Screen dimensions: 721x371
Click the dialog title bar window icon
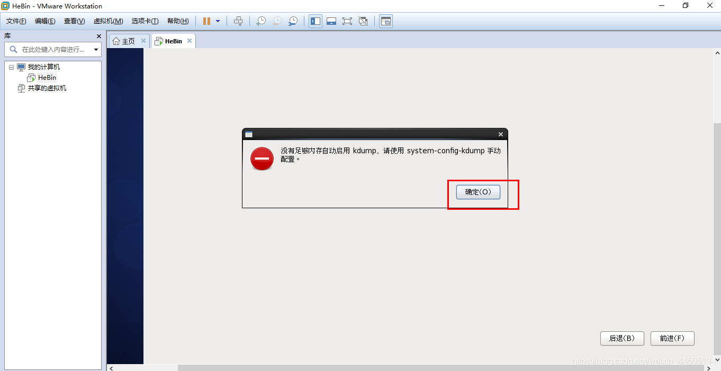point(249,134)
